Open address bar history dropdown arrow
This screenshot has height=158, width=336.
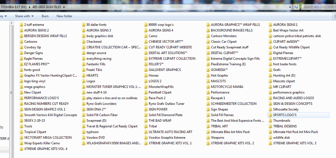coord(290,7)
